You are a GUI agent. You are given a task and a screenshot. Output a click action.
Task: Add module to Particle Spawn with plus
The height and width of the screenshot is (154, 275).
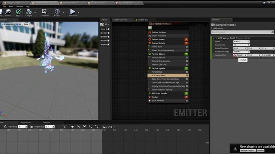[x=186, y=54]
